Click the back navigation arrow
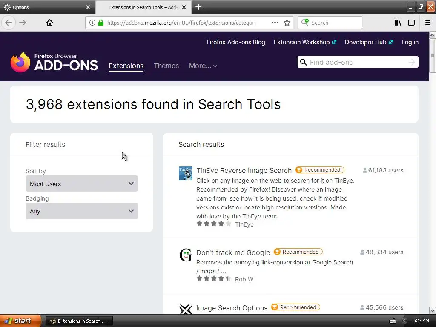436x327 pixels. point(9,23)
